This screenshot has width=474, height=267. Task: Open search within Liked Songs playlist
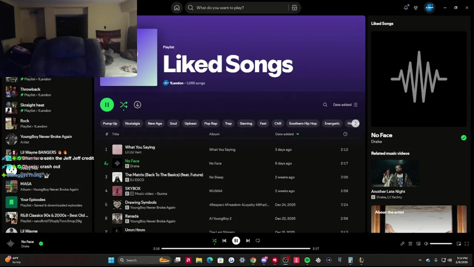click(325, 105)
